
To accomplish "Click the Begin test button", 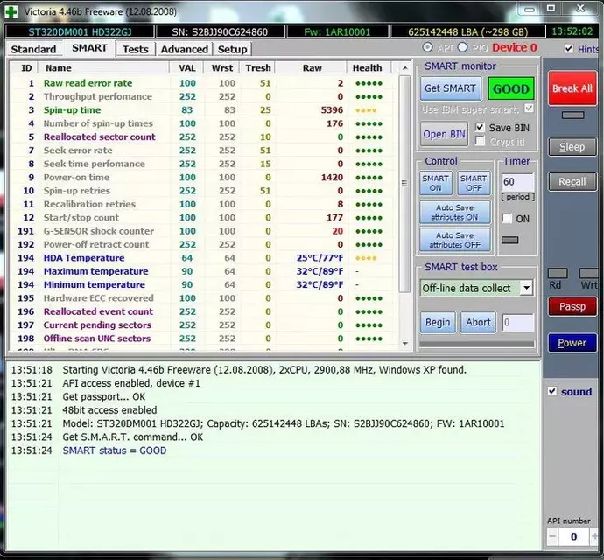I will tap(438, 322).
